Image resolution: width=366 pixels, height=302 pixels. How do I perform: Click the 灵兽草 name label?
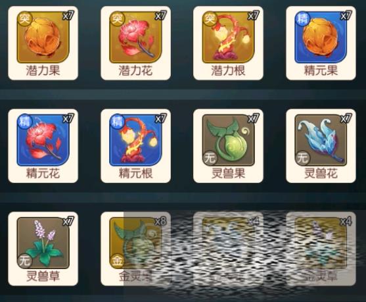pos(43,276)
